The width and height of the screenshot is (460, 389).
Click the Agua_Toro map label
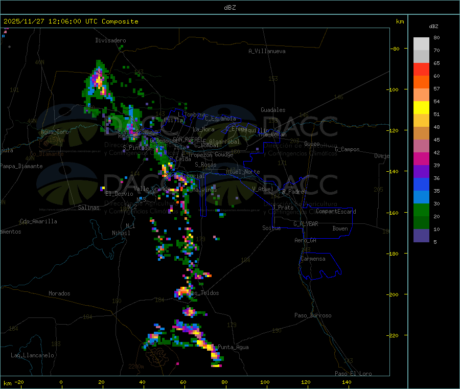click(x=55, y=132)
